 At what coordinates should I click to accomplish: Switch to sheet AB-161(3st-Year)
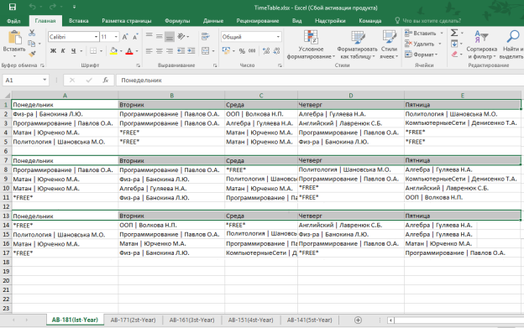pos(191,320)
